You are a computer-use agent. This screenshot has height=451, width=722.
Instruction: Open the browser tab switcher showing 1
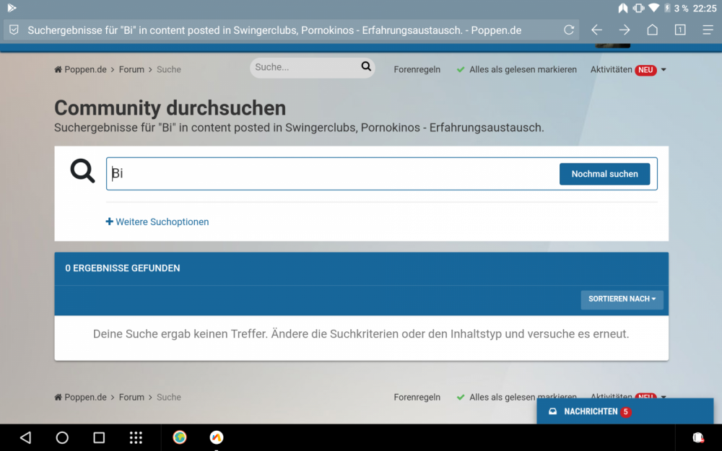(680, 30)
